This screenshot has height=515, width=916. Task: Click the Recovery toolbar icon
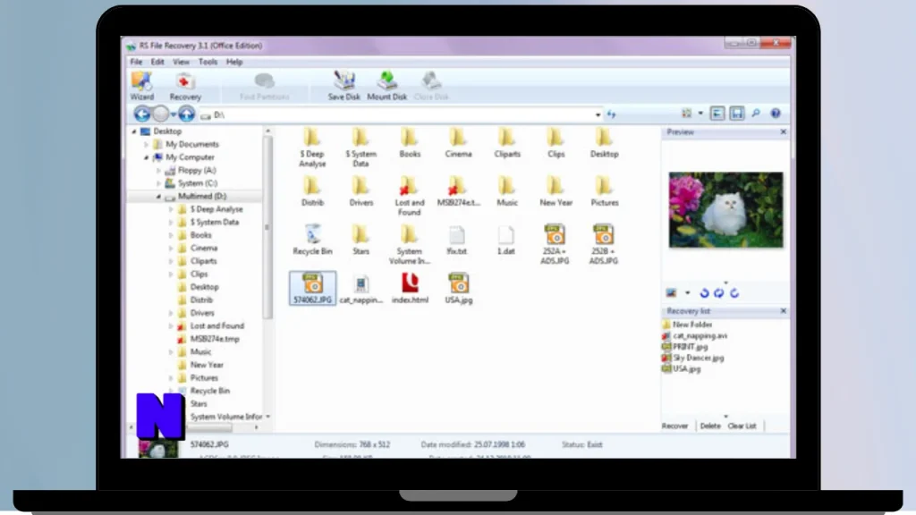185,86
